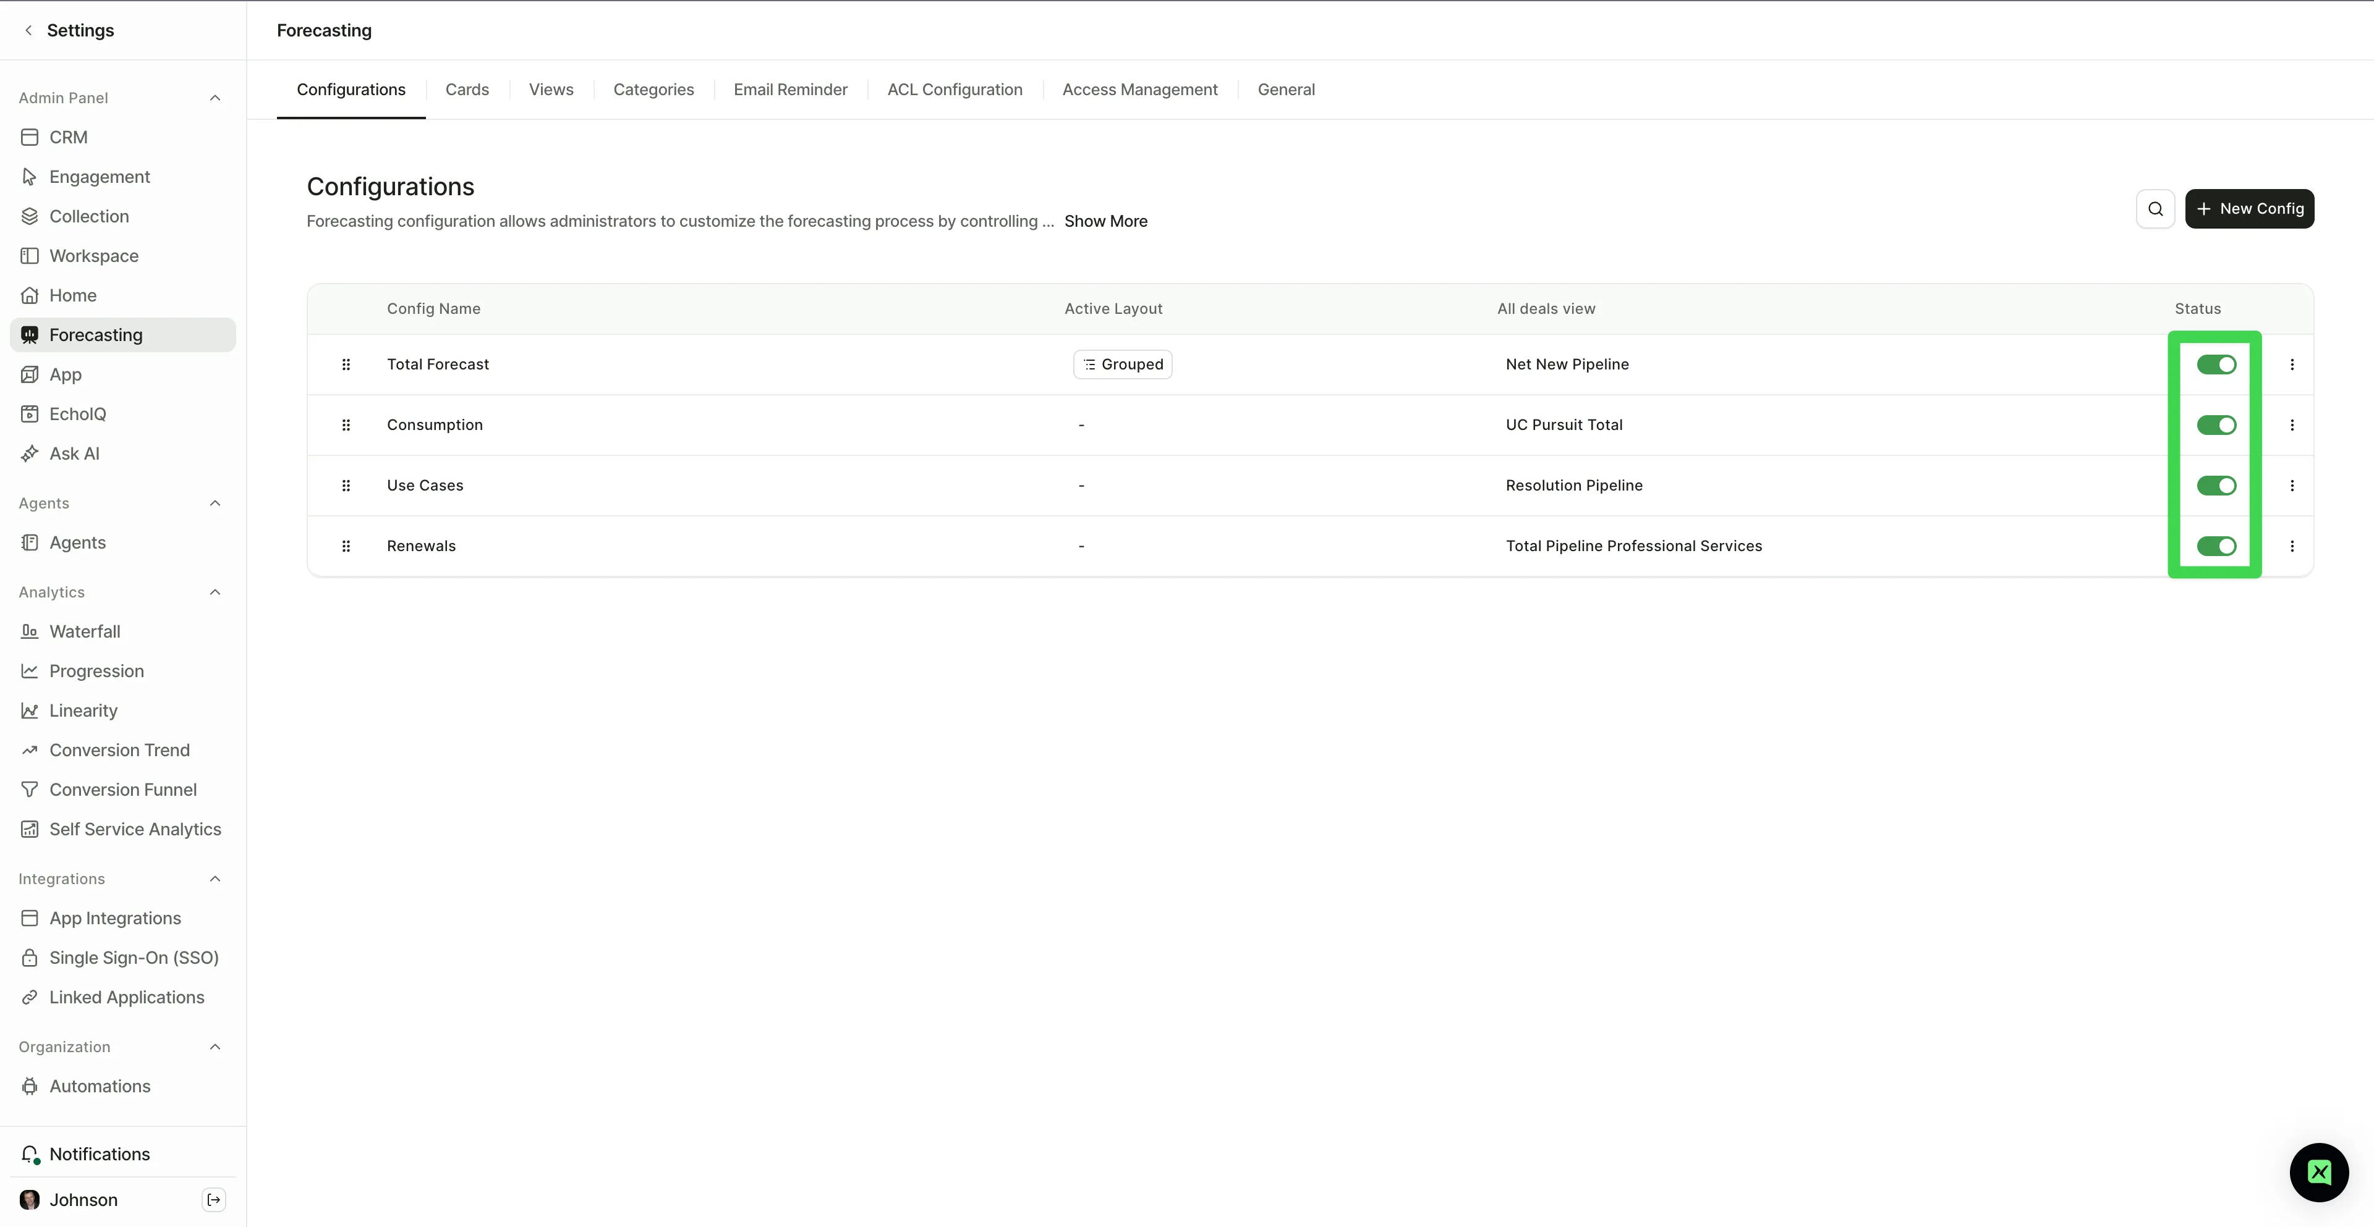The width and height of the screenshot is (2374, 1227).
Task: Open the CRM sidebar icon
Action: click(x=30, y=137)
